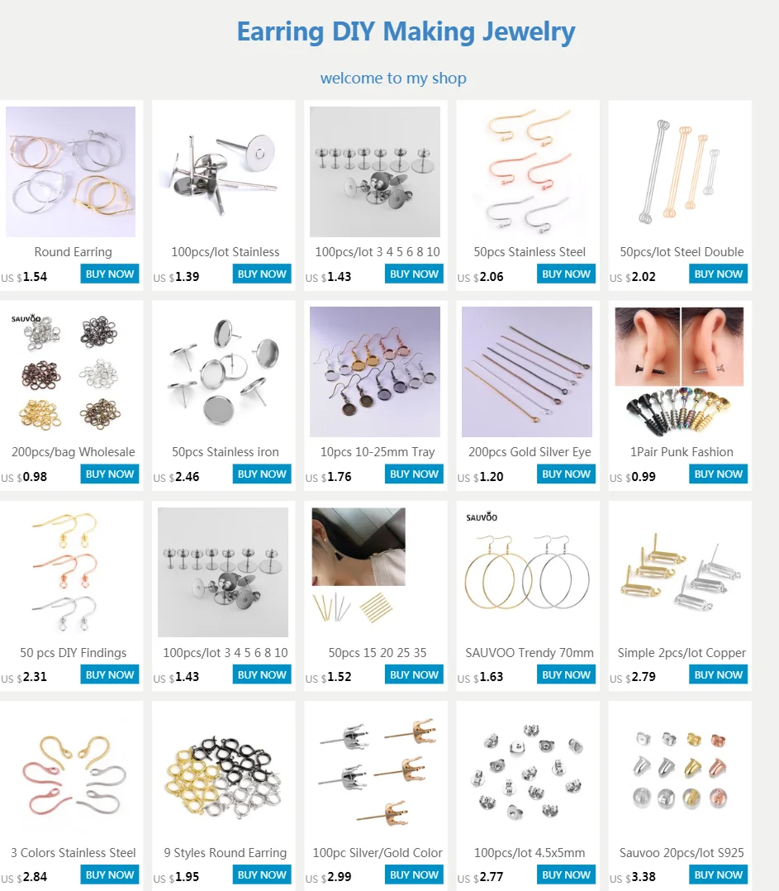
Task: Select the 3 Colors Stainless Steel thumbnail
Action: [x=70, y=773]
